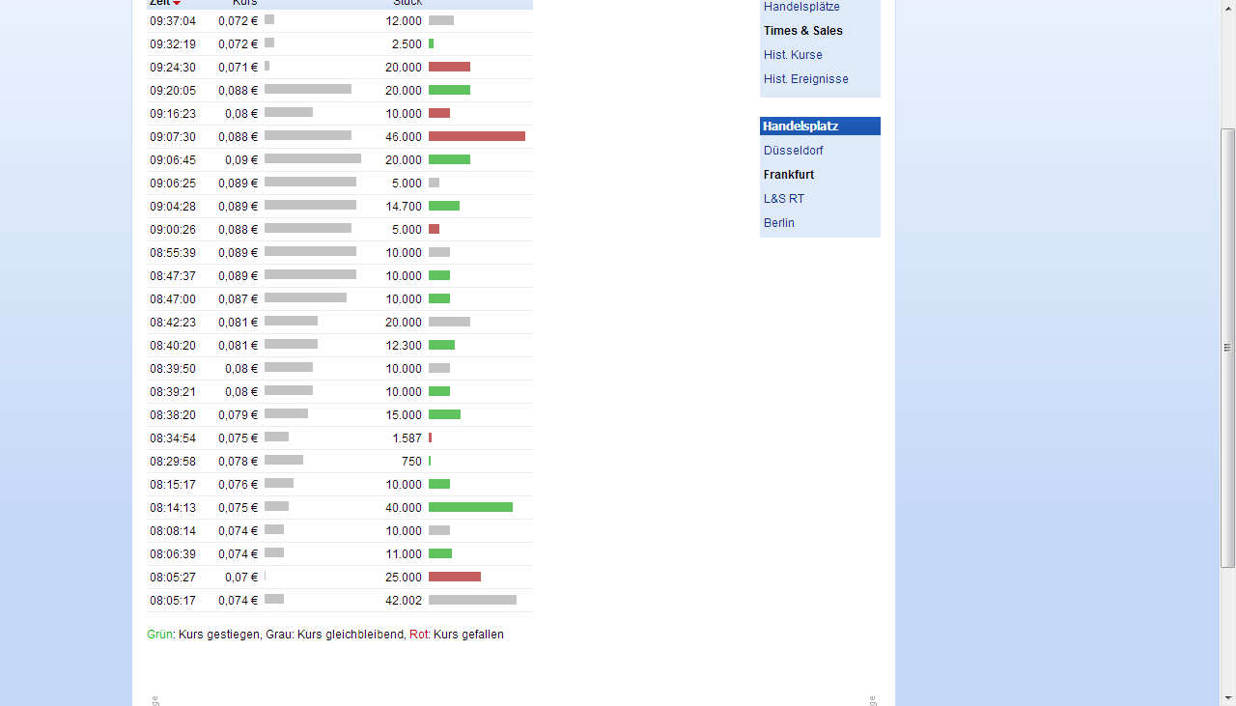The height and width of the screenshot is (706, 1236).
Task: Click the 08:39:50 time cell
Action: 173,369
